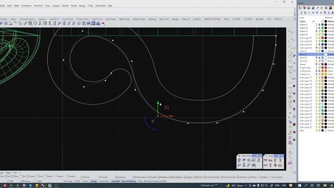This screenshot has width=334, height=188.
Task: Click the move layer down arrow icon
Action: [317, 13]
